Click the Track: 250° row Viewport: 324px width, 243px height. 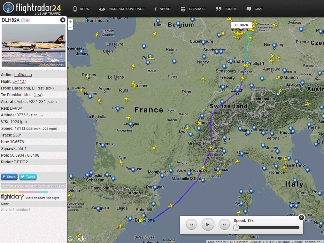(x=34, y=135)
